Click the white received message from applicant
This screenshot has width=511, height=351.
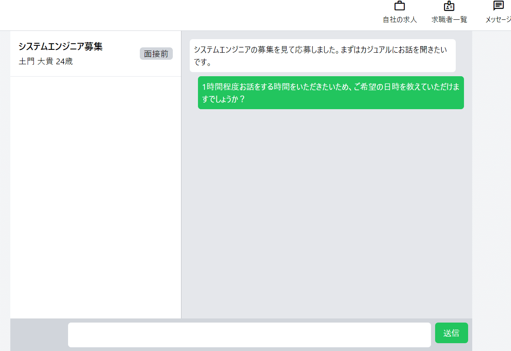(322, 56)
